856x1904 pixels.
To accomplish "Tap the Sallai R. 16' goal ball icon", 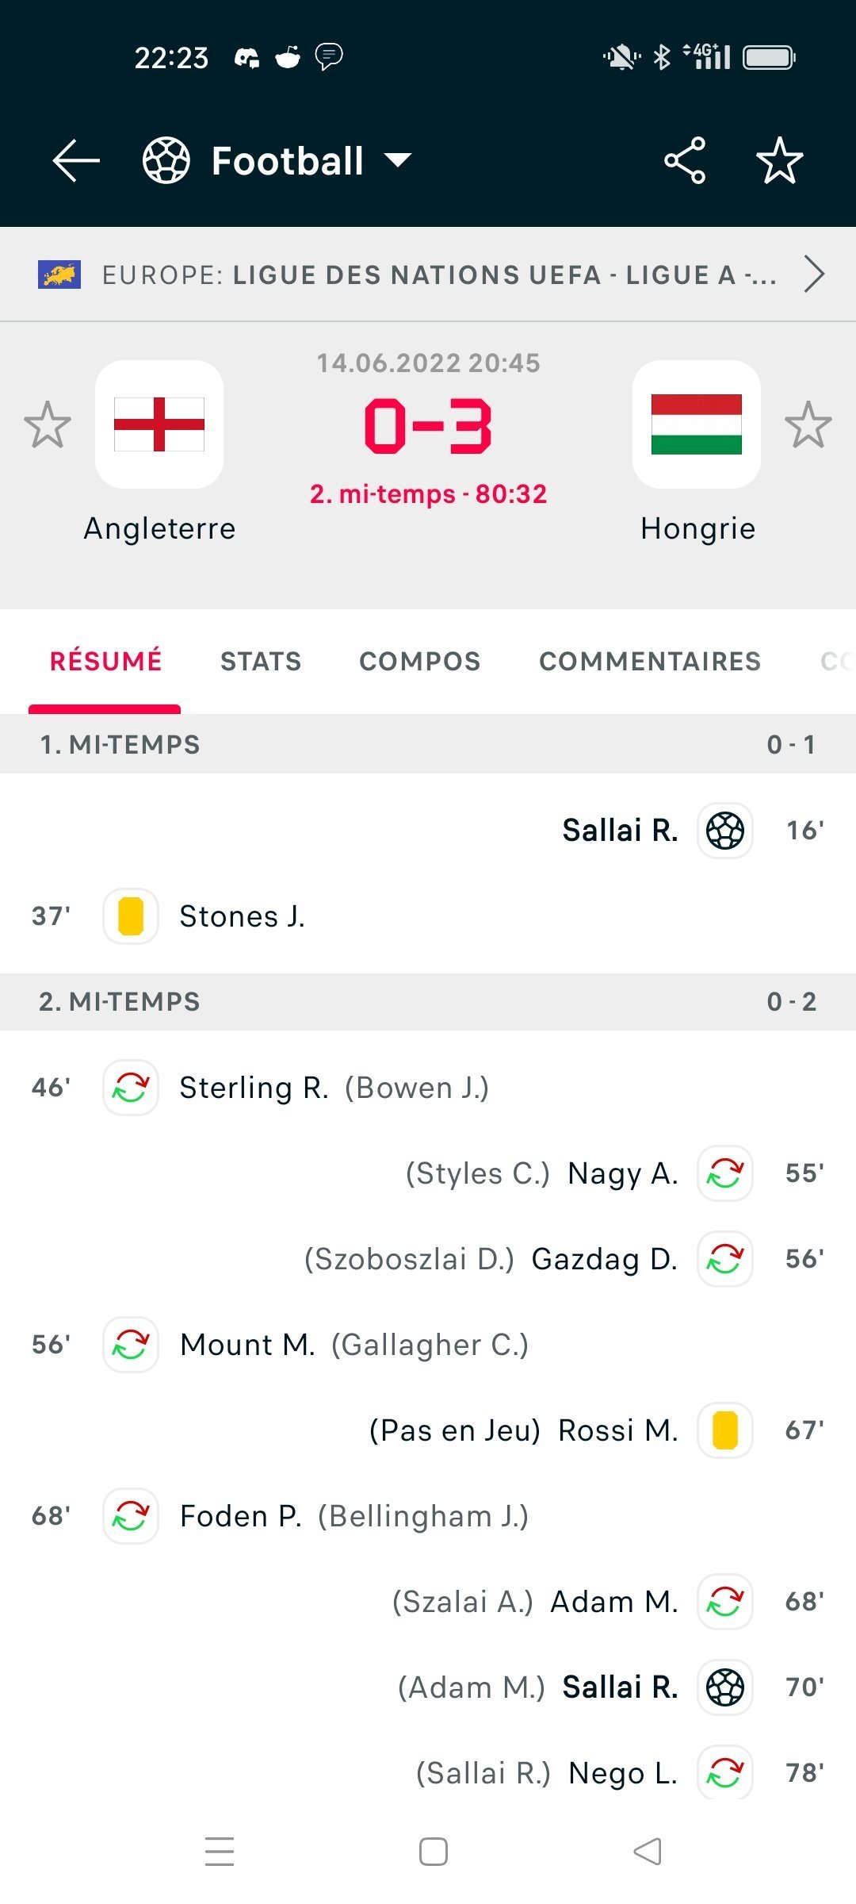I will click(724, 831).
